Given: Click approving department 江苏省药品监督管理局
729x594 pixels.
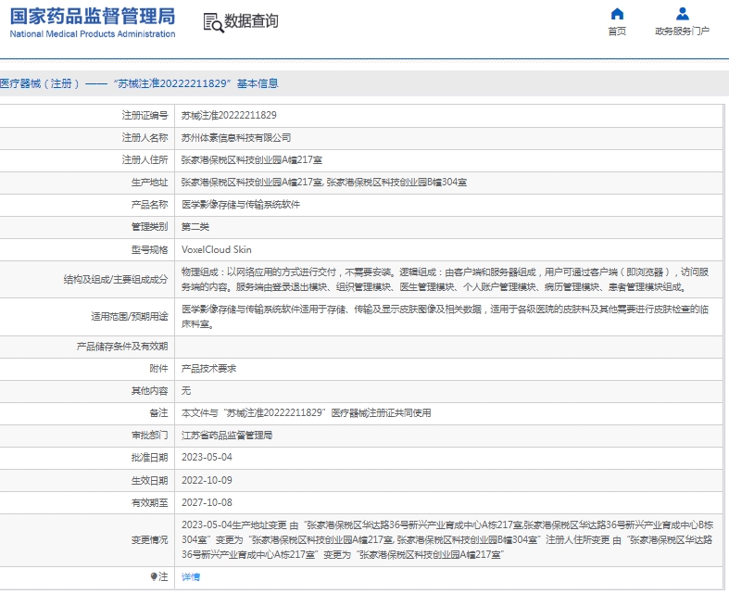Looking at the screenshot, I should 227,436.
